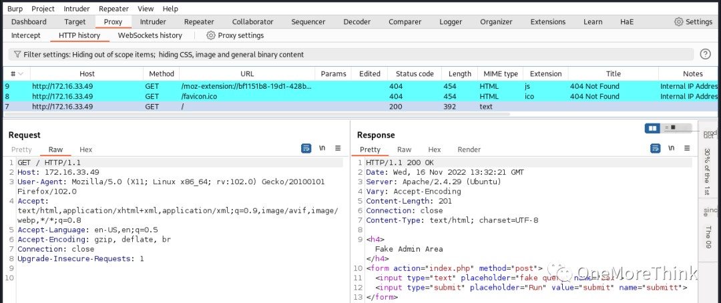This screenshot has height=303, width=721.
Task: Switch to the Dashboard tab
Action: point(29,21)
